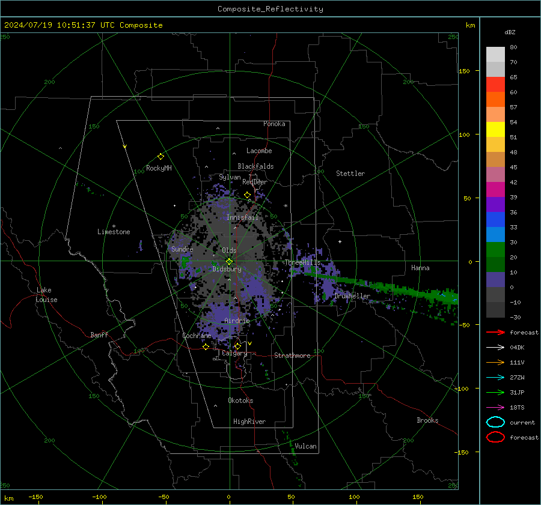The image size is (541, 505).
Task: Click the HighRiver town label
Action: [x=249, y=422]
